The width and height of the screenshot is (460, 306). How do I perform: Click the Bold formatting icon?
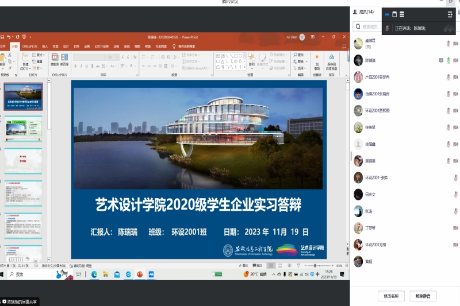[x=75, y=66]
